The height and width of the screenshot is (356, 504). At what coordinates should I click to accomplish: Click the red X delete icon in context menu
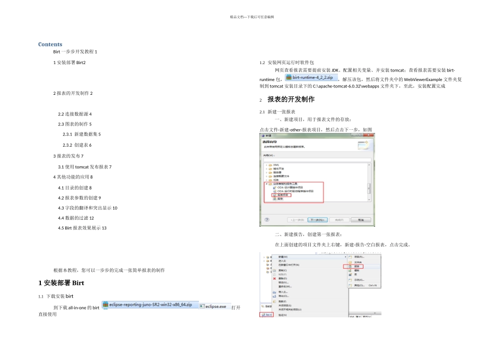[274, 278]
